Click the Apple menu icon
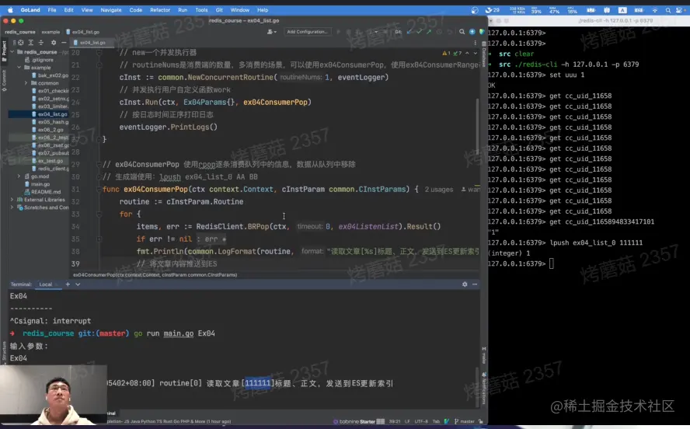690x429 pixels. 9,9
